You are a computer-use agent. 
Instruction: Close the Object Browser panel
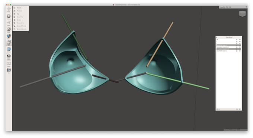click(x=217, y=37)
